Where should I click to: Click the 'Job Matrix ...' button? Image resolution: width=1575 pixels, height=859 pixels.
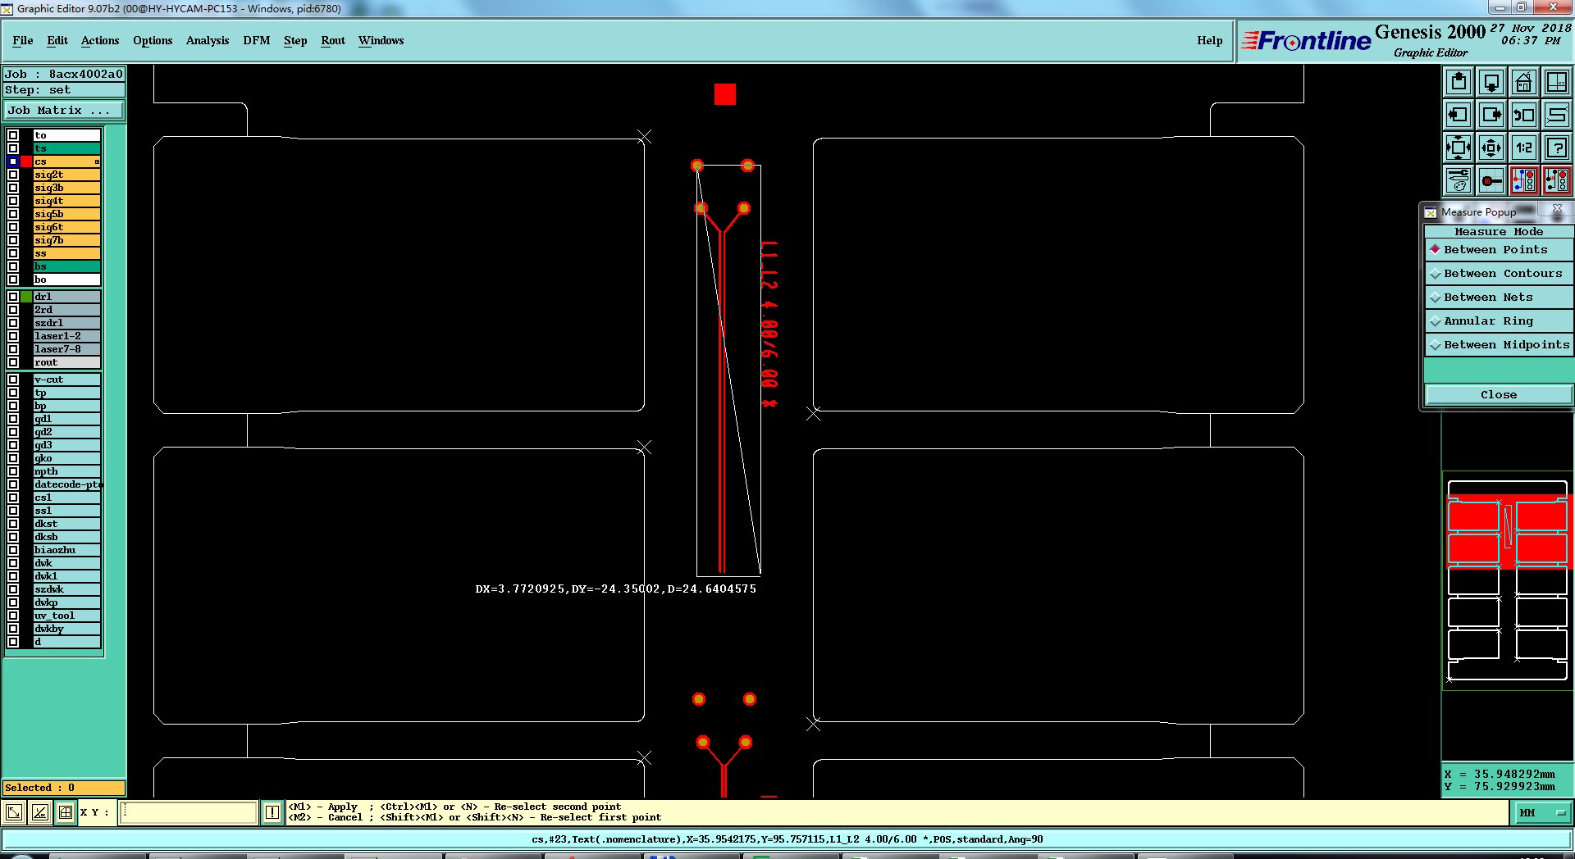64,111
